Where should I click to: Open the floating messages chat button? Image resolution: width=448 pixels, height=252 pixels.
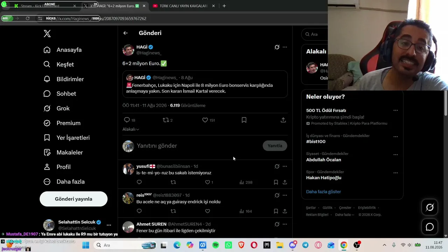click(430, 227)
